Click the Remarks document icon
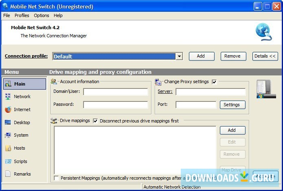The image size is (283, 191). click(x=8, y=174)
